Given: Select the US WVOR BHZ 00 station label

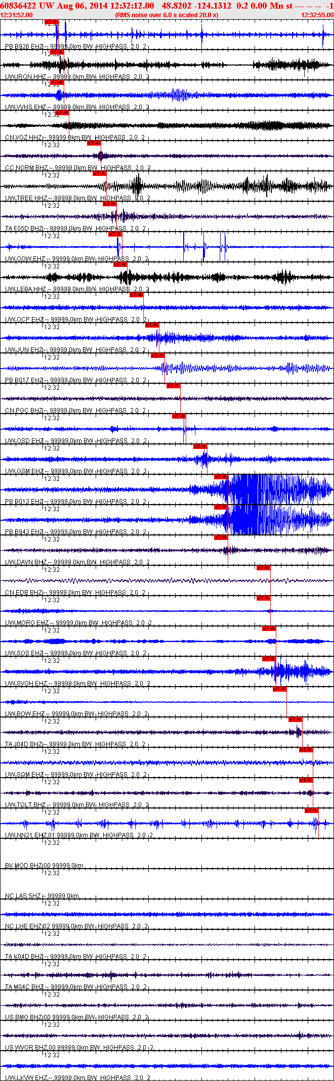Looking at the screenshot, I should tap(30, 1047).
